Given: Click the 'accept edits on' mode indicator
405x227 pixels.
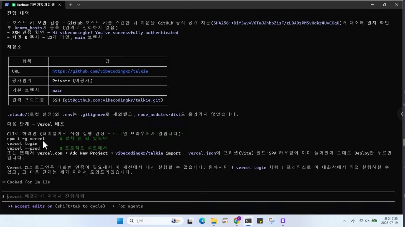Looking at the screenshot, I should pyautogui.click(x=33, y=206).
